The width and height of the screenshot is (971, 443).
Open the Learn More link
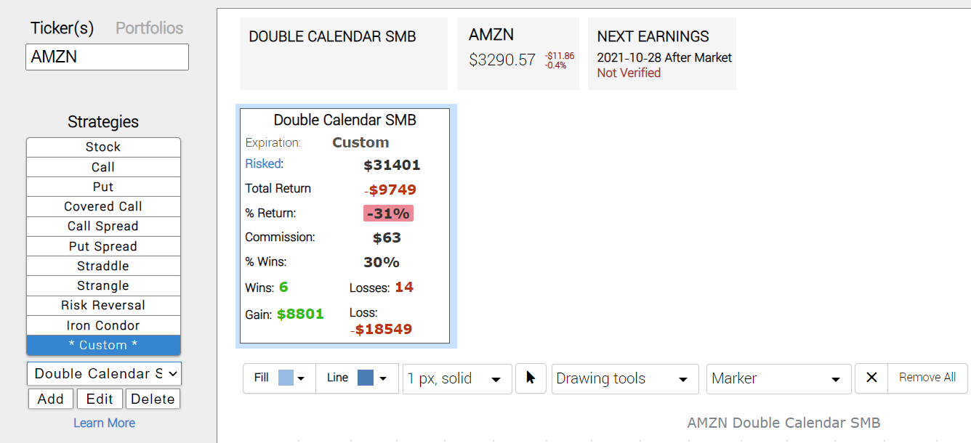point(104,423)
